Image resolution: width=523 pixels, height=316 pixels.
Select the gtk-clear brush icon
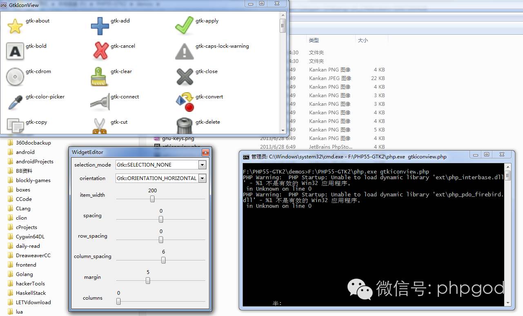100,77
